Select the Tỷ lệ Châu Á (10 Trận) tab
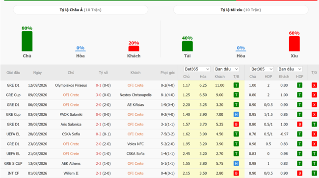The height and width of the screenshot is (178, 319). coord(80,10)
